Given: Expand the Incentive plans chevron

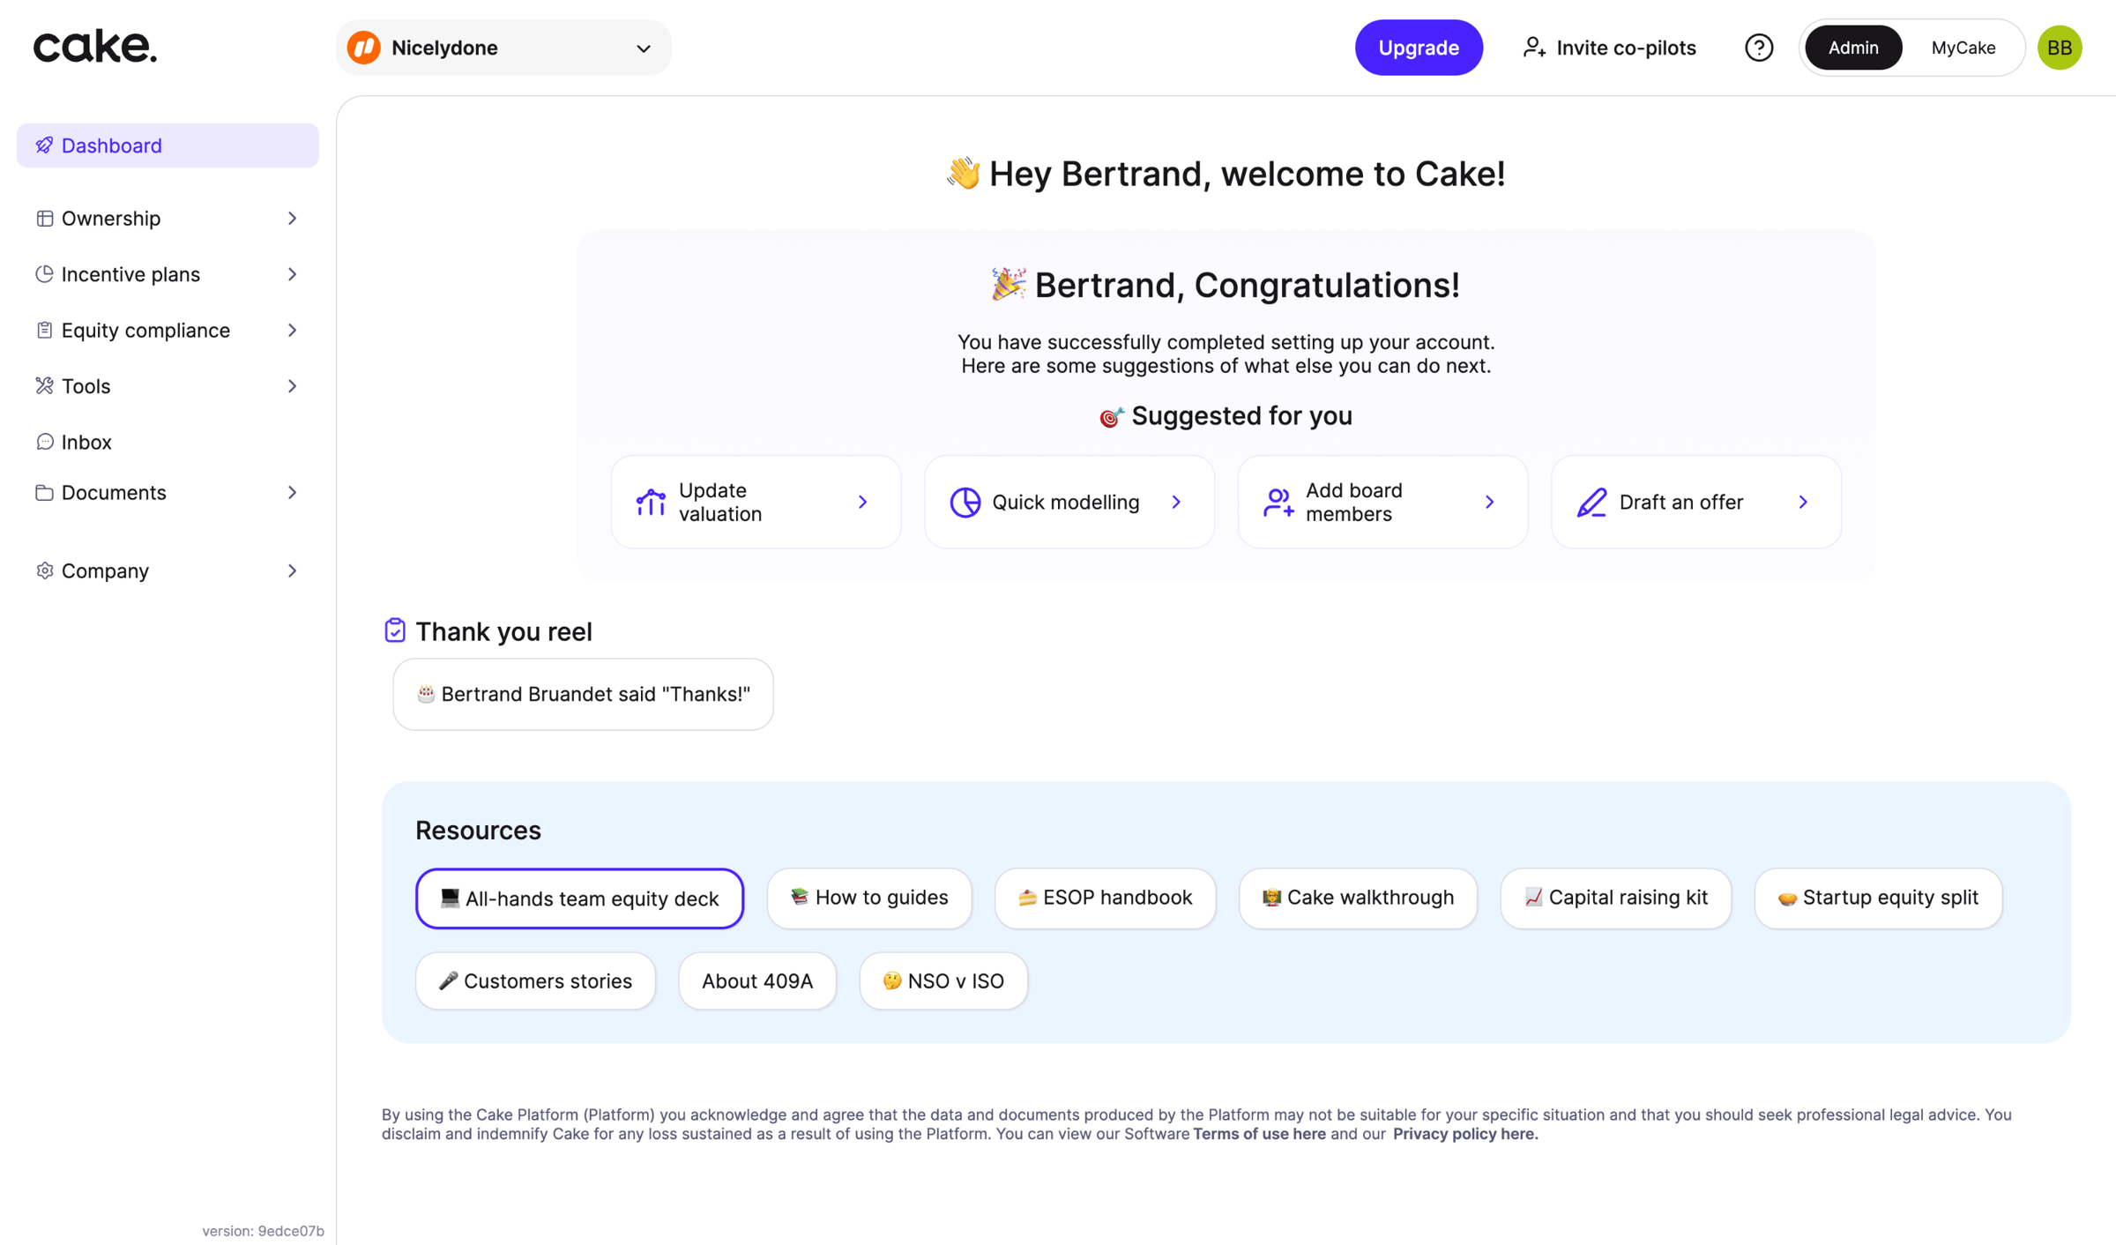Looking at the screenshot, I should pos(293,274).
